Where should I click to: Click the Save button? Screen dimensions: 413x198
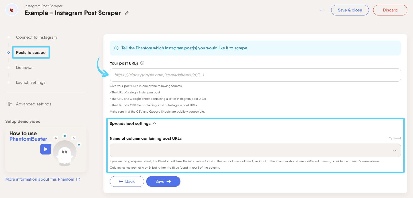click(163, 181)
